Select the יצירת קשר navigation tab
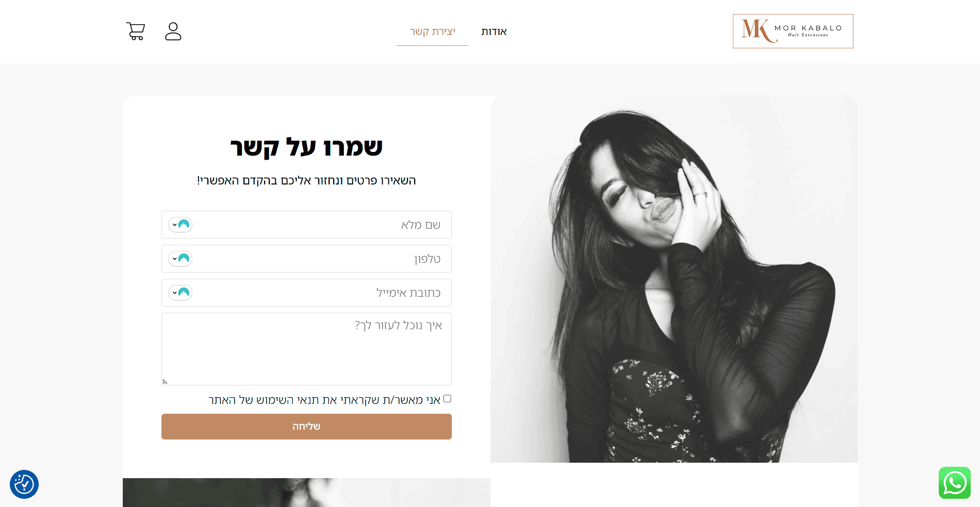The height and width of the screenshot is (507, 980). click(x=432, y=32)
